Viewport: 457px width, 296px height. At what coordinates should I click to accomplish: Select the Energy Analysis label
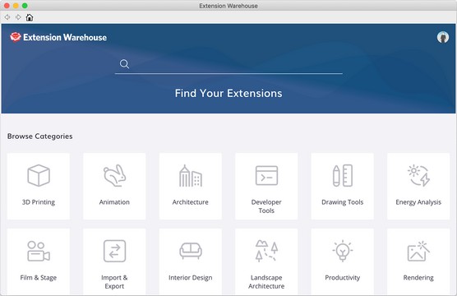pyautogui.click(x=418, y=202)
